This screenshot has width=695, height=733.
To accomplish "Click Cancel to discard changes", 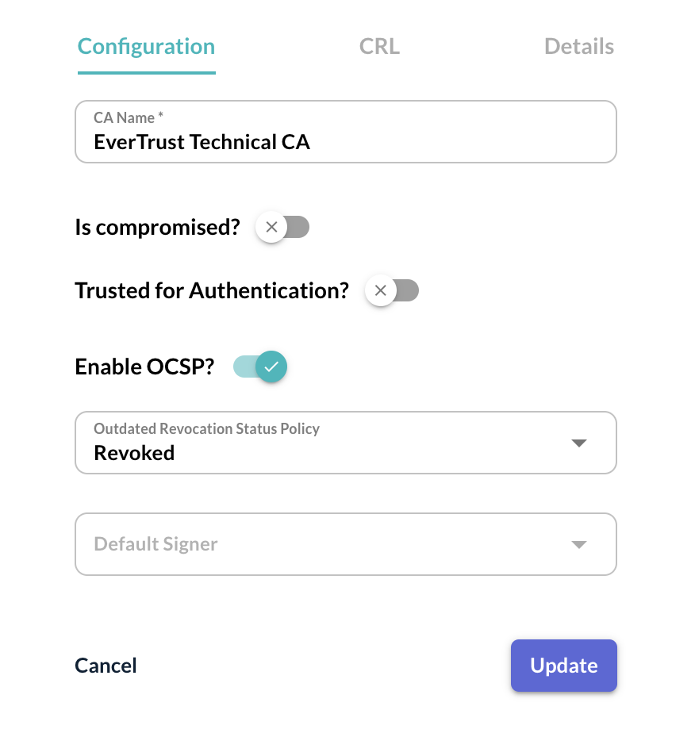I will pos(106,666).
